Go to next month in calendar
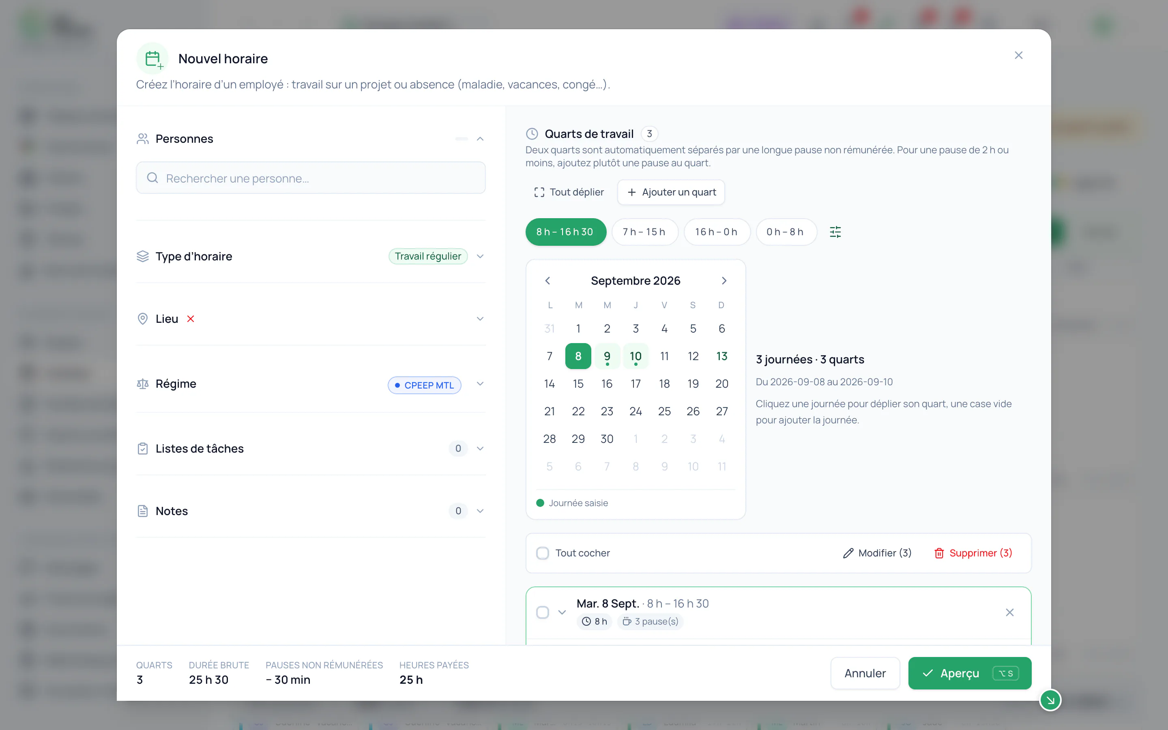 pyautogui.click(x=724, y=281)
